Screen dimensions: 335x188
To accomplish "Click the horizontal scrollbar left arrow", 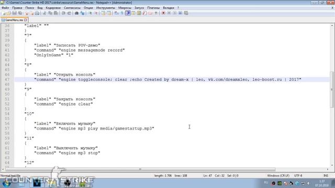I will coord(3,169).
